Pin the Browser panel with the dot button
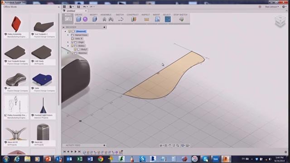 pos(104,27)
